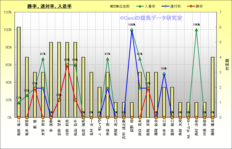Screen dimensions: 232x149
Task: Select the rightmost bar for 藤岡 康太
Action: pyautogui.click(x=212, y=87)
